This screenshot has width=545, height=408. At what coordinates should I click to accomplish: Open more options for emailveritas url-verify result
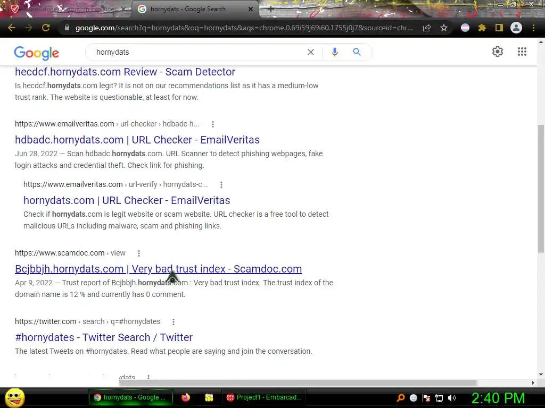[x=221, y=185]
